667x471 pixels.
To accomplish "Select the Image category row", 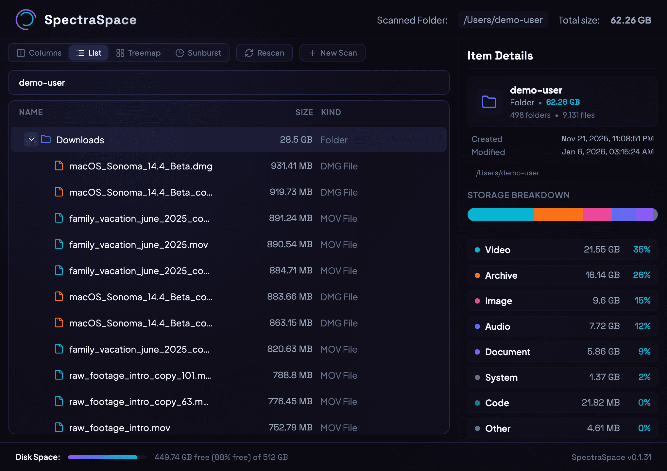I will (562, 301).
